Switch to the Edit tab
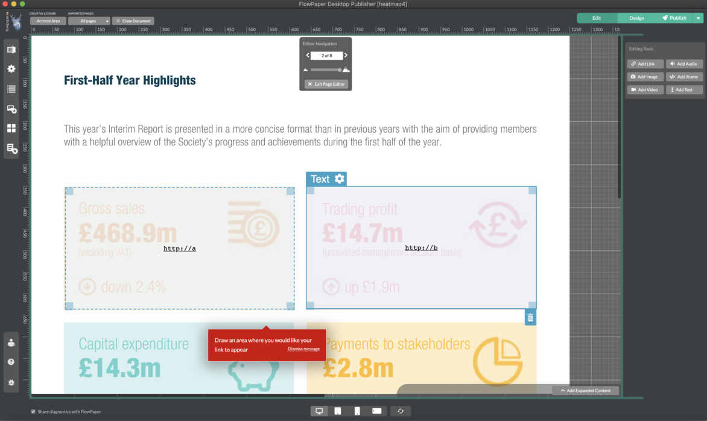Image resolution: width=707 pixels, height=421 pixels. pyautogui.click(x=596, y=18)
